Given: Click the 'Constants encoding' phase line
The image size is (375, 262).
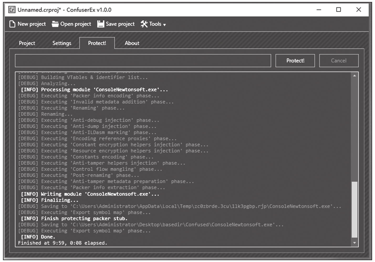Looking at the screenshot, I should pyautogui.click(x=86, y=157).
